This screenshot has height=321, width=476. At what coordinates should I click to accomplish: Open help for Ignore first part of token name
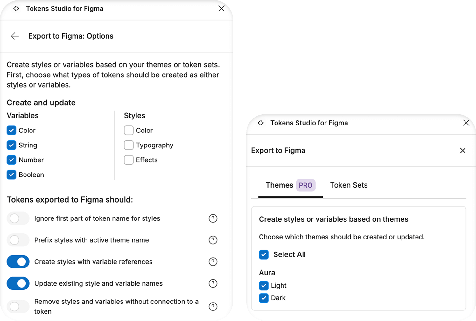(x=213, y=218)
